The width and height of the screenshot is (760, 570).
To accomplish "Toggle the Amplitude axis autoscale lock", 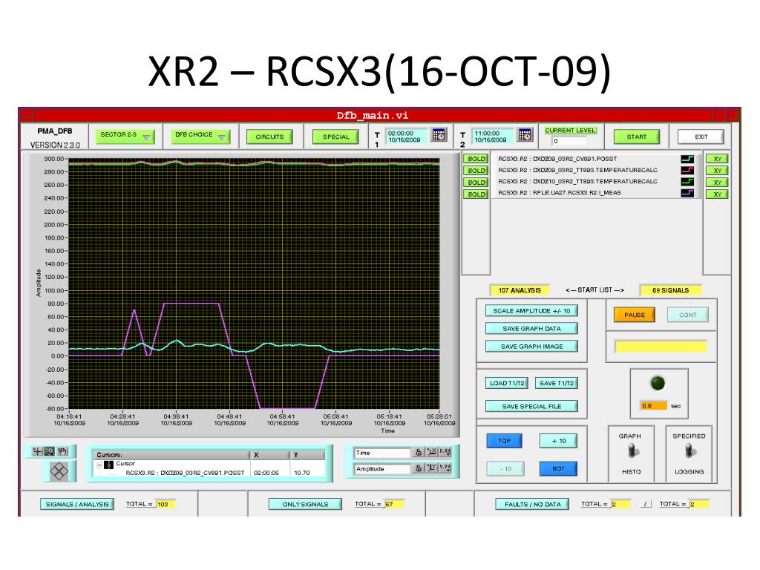I will click(x=419, y=468).
